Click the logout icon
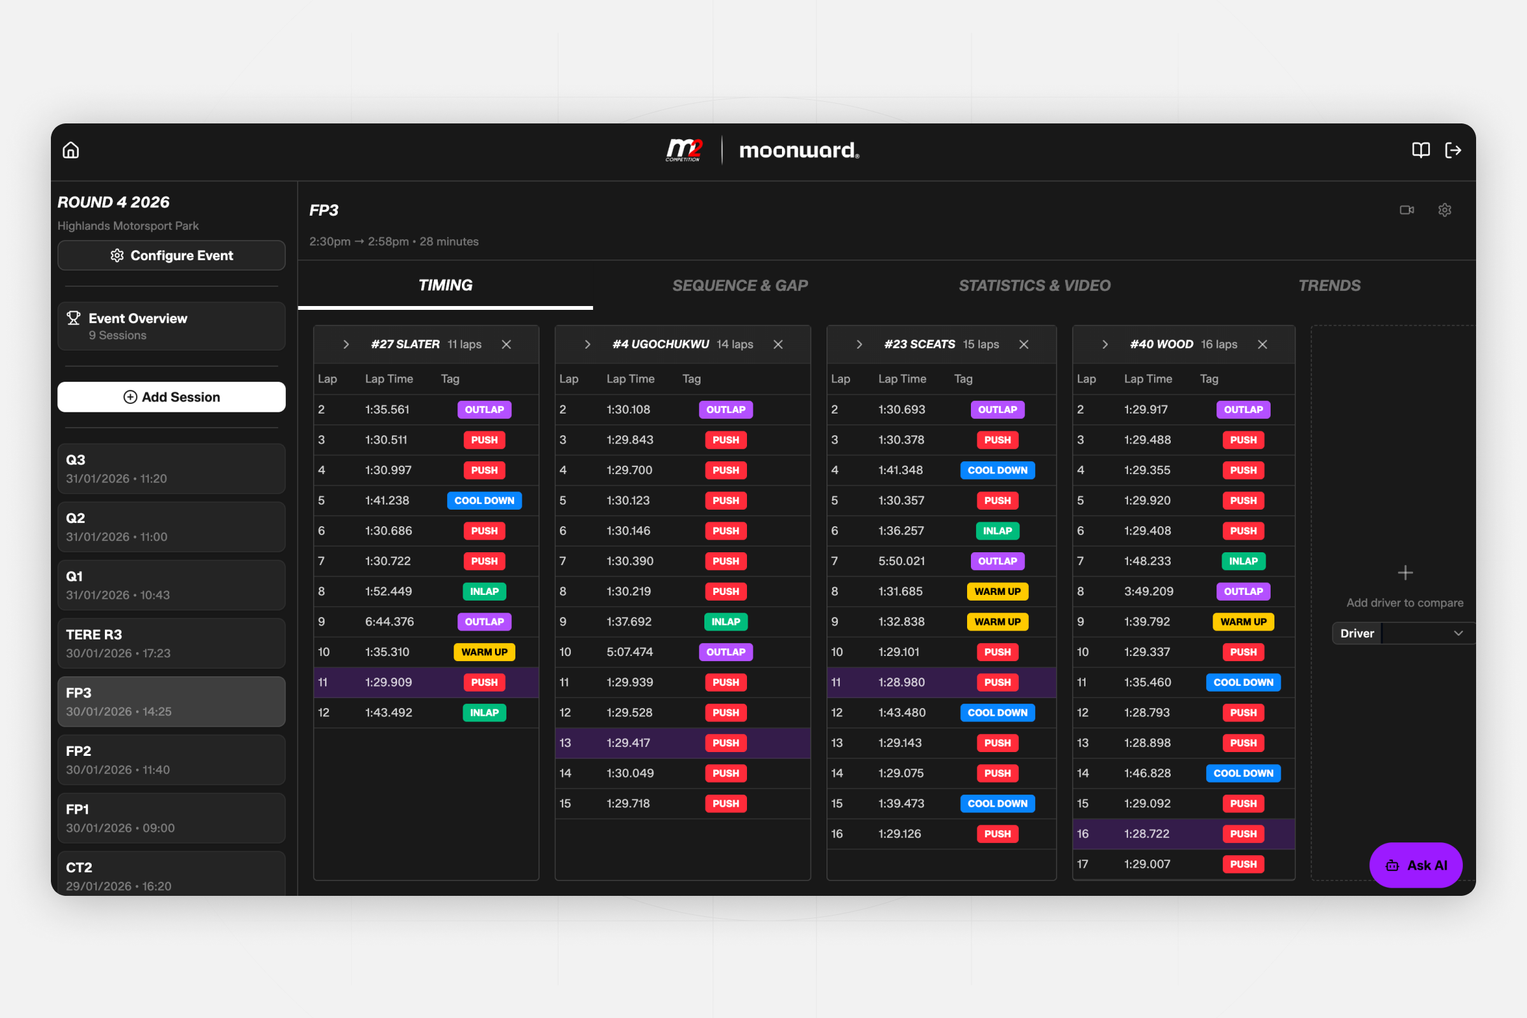This screenshot has height=1018, width=1527. coord(1453,150)
